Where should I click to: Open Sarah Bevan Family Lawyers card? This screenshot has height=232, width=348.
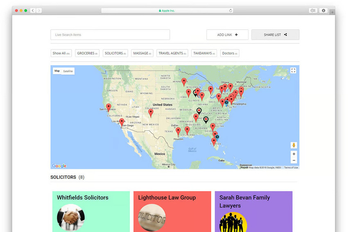pos(253,212)
